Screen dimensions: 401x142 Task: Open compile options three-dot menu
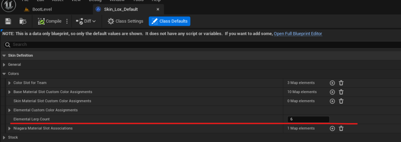[67, 21]
